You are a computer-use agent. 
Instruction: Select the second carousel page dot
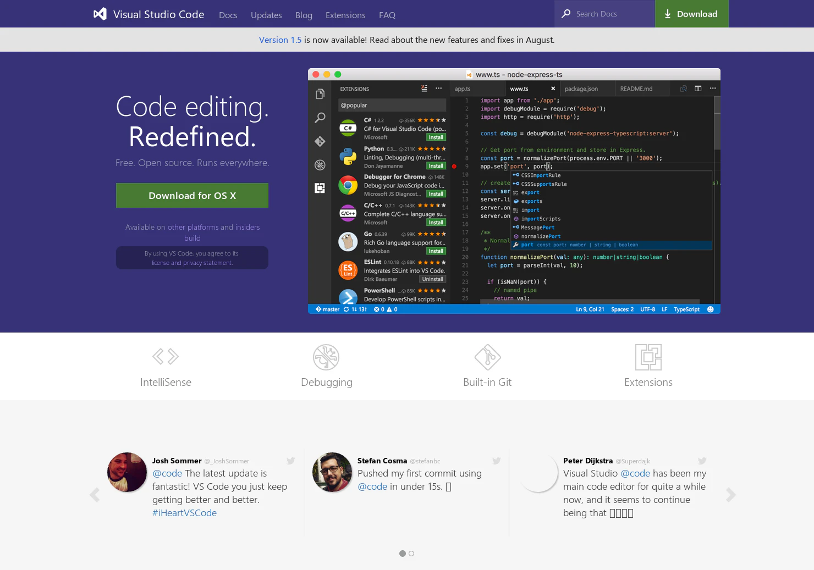(411, 554)
